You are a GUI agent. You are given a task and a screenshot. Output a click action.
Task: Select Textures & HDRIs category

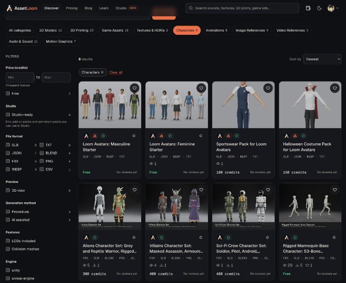pos(152,31)
